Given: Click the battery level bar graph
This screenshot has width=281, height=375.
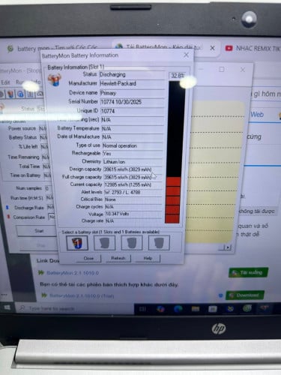Looking at the screenshot, I should coord(176,151).
